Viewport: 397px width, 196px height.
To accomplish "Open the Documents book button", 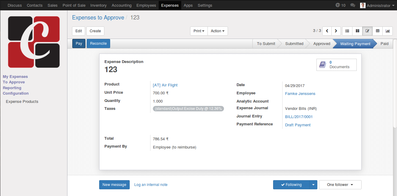I will tap(336, 65).
